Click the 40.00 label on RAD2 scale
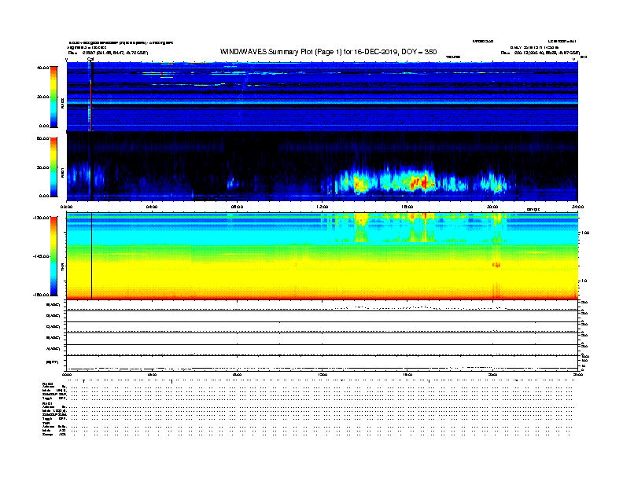 [x=43, y=68]
